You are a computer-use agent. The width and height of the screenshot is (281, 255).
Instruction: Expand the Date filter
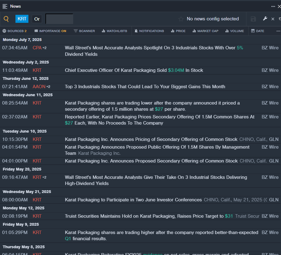[258, 31]
